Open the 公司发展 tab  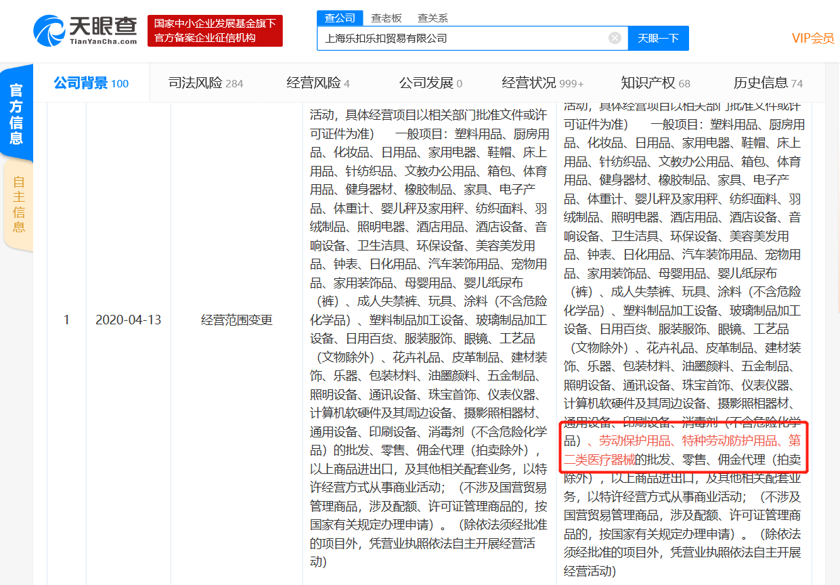tap(430, 83)
